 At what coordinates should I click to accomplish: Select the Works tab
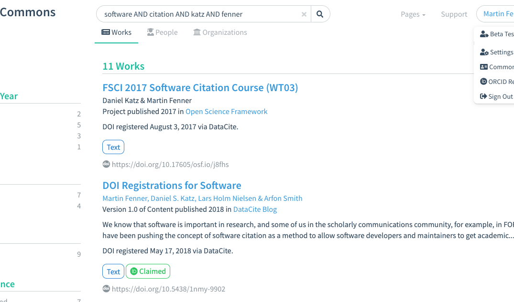[116, 32]
